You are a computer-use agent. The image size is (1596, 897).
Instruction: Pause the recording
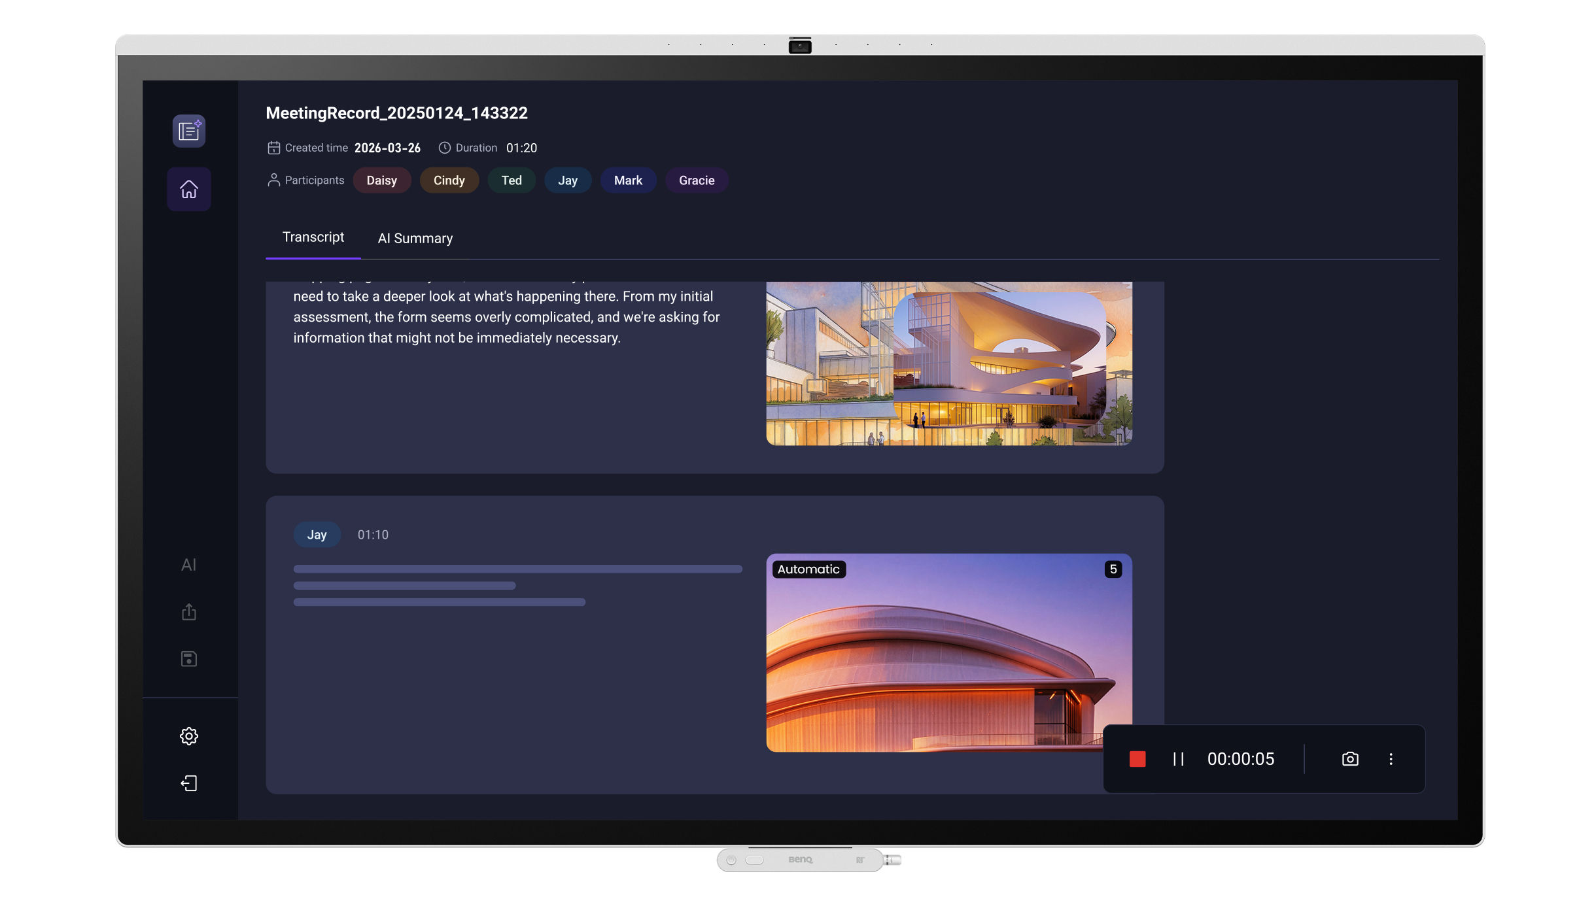click(1177, 758)
